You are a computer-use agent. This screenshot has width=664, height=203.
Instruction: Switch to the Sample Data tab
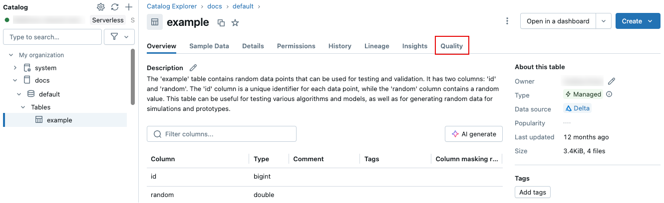pos(209,46)
